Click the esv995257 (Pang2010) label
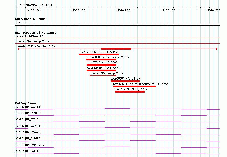The width and height of the screenshot is (227, 157). [126, 78]
